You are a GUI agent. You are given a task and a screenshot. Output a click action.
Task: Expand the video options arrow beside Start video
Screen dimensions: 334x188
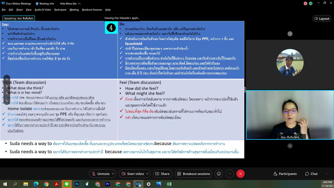pyautogui.click(x=148, y=174)
